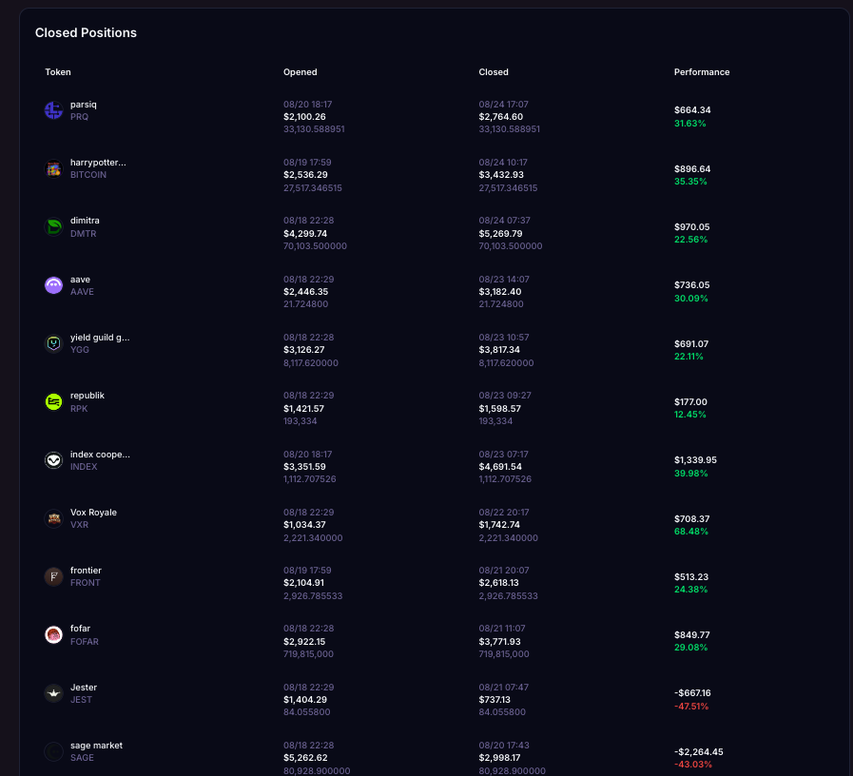Image resolution: width=853 pixels, height=776 pixels.
Task: Open the frontier token name
Action: pyautogui.click(x=86, y=571)
